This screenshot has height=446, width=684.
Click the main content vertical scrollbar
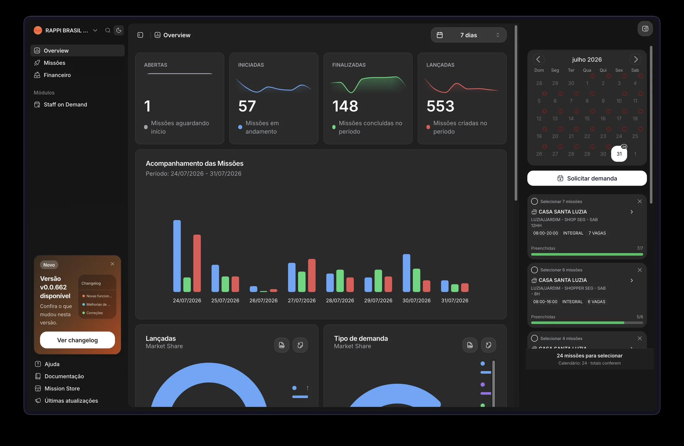pos(516,113)
